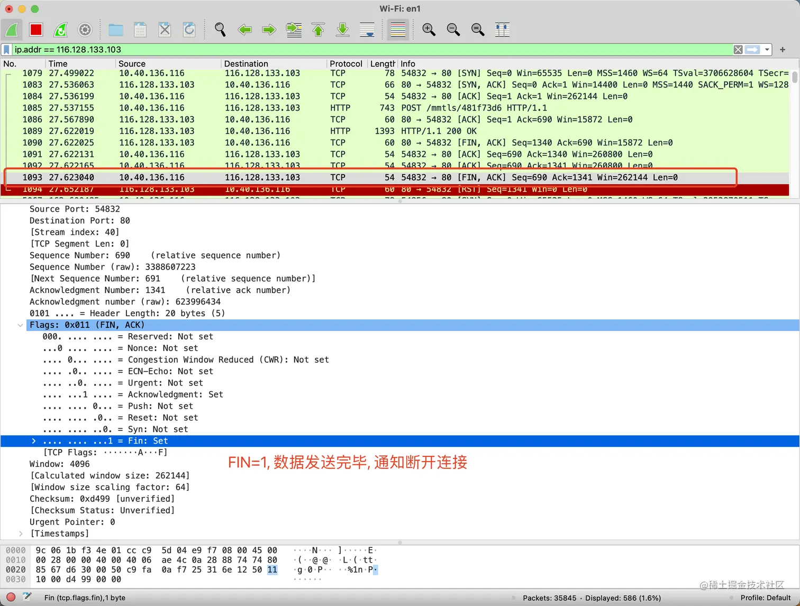This screenshot has width=800, height=606.
Task: Jump to the last packet
Action: click(342, 30)
